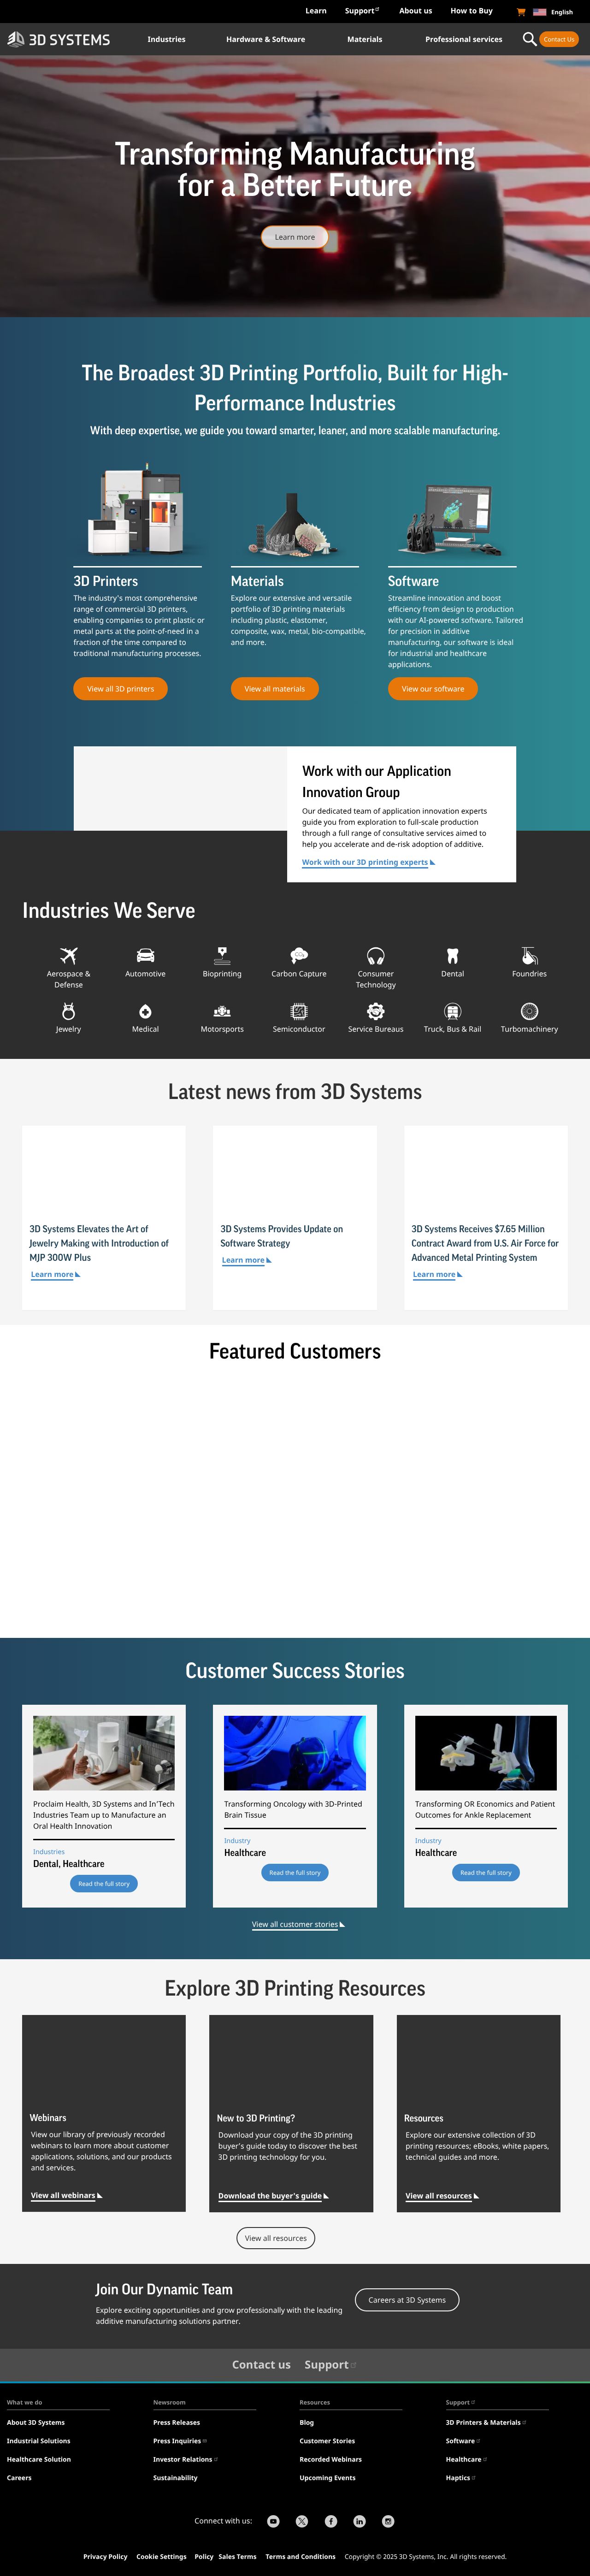Select the Semiconductor chip icon
The width and height of the screenshot is (590, 2576).
pos(299,1011)
